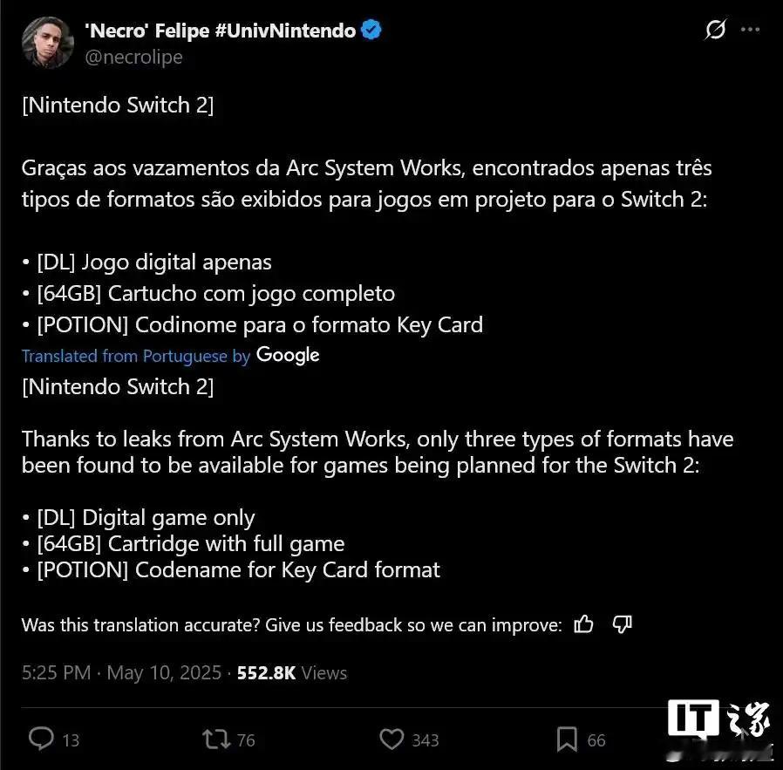
Task: Click the 343 likes count
Action: [425, 740]
